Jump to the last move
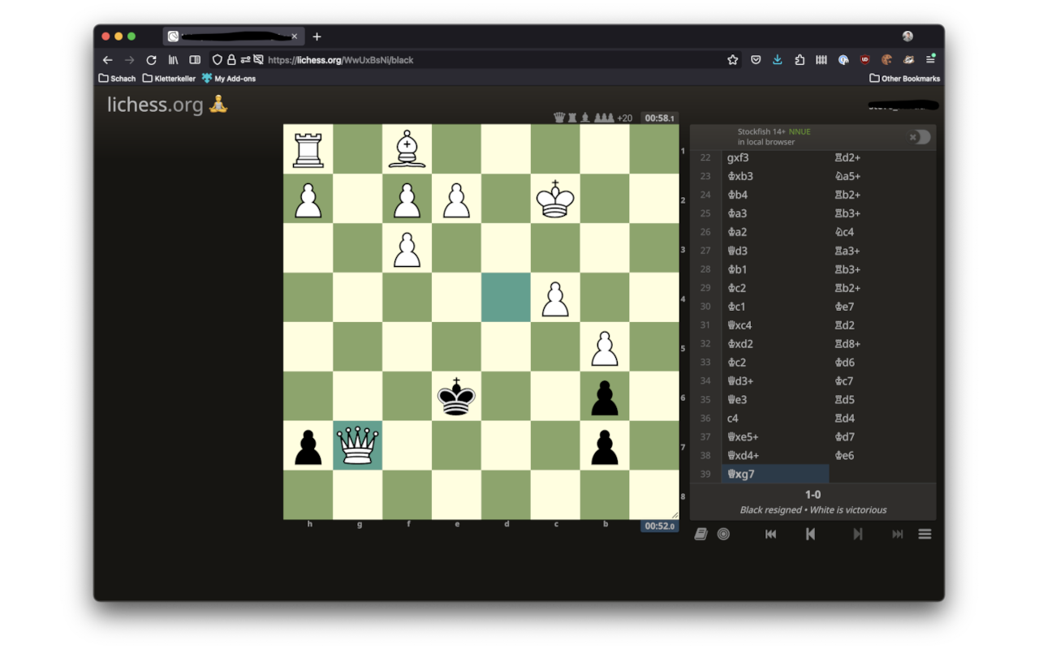This screenshot has height=649, width=1039. (x=898, y=534)
